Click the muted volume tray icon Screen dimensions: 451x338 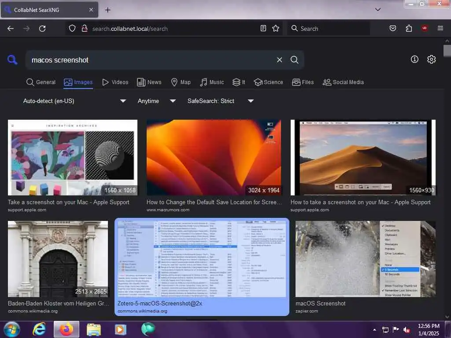407,330
